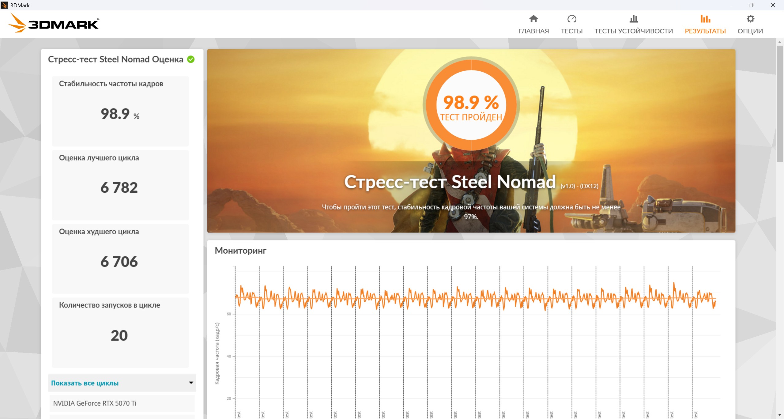Click the scrollbar up arrow
Image resolution: width=784 pixels, height=419 pixels.
[x=780, y=42]
